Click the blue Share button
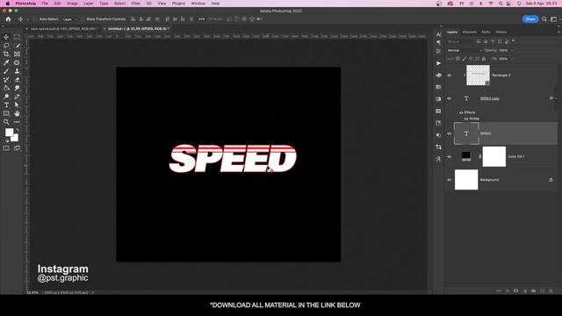The width and height of the screenshot is (562, 316). tap(530, 19)
